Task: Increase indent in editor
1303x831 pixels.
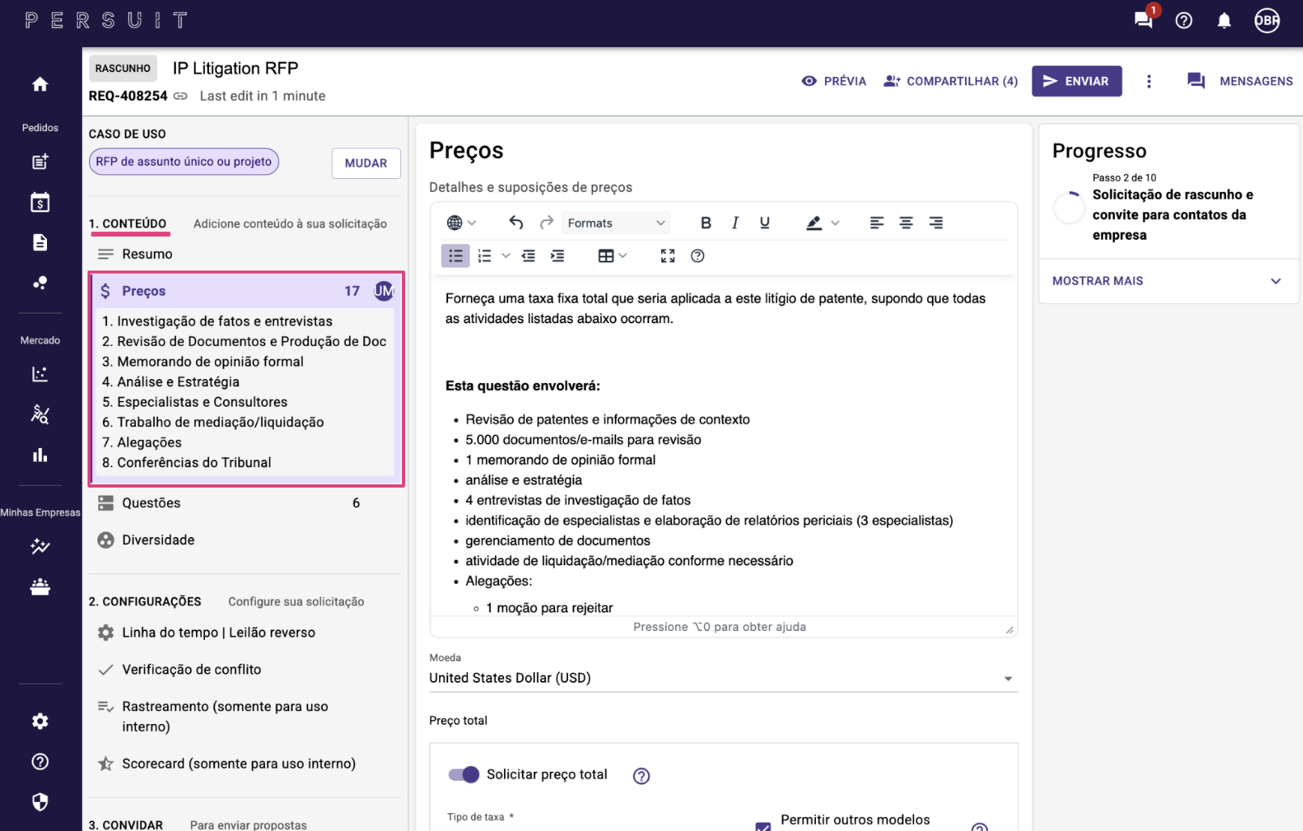Action: click(558, 256)
